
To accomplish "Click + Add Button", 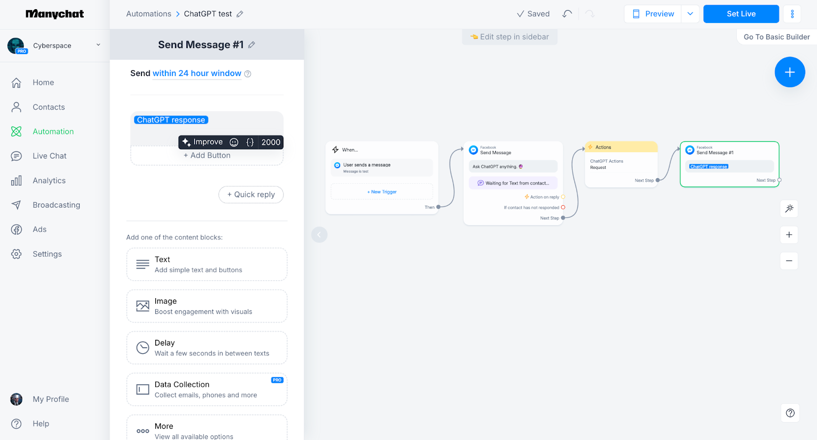I will 207,155.
